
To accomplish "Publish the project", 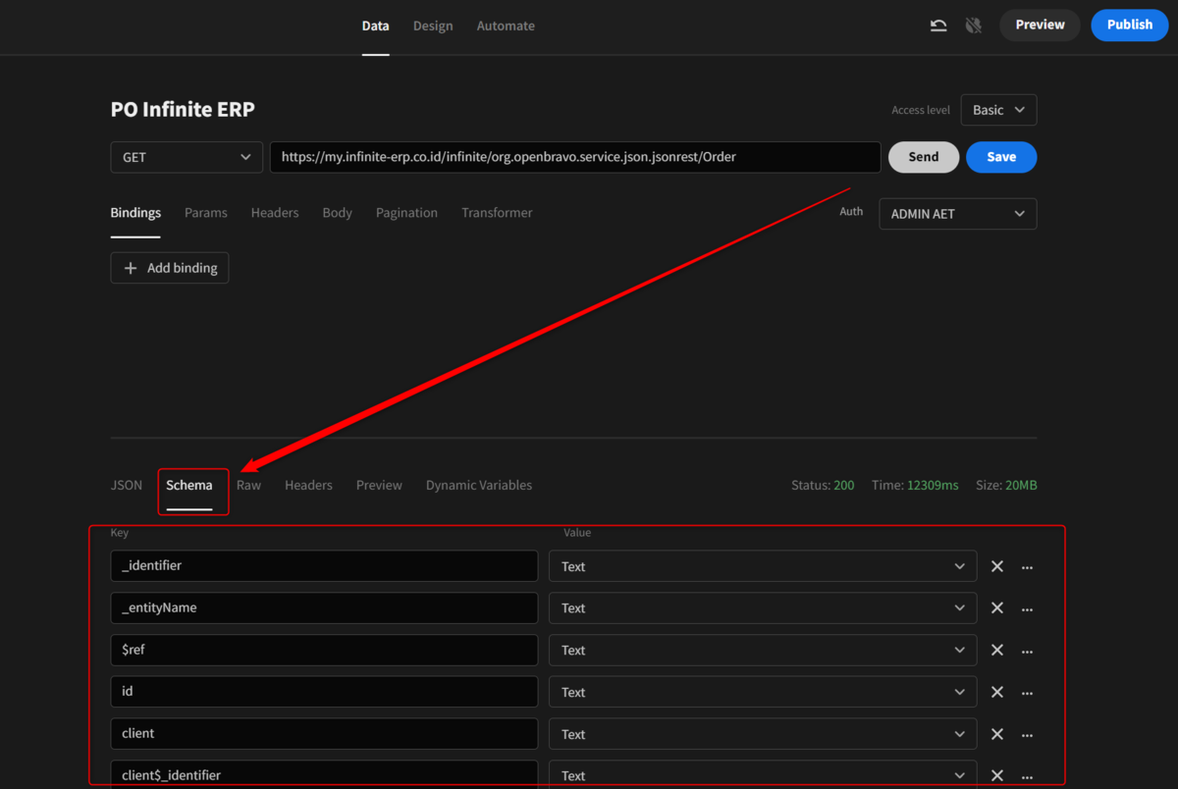I will [1129, 25].
